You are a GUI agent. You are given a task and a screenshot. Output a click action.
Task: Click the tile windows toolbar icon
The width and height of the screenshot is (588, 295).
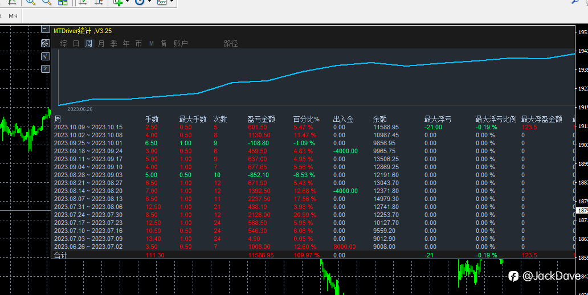63,2
